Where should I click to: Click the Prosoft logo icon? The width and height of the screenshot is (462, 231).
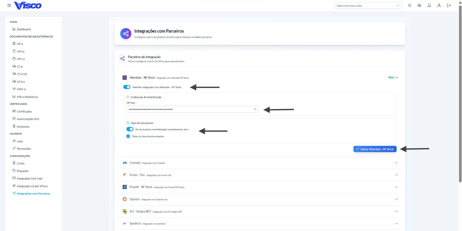(x=125, y=187)
